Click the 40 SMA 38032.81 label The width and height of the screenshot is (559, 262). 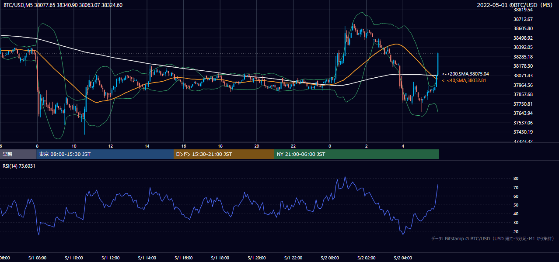tap(464, 80)
